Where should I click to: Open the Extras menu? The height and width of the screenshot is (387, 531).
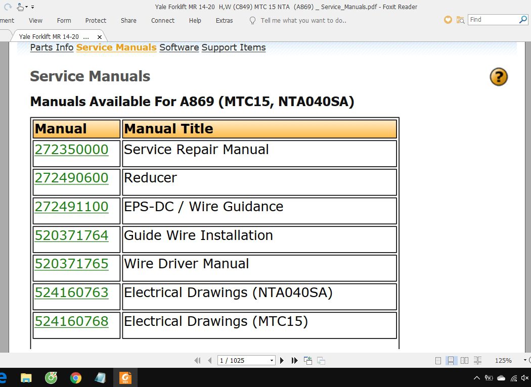[x=224, y=20]
